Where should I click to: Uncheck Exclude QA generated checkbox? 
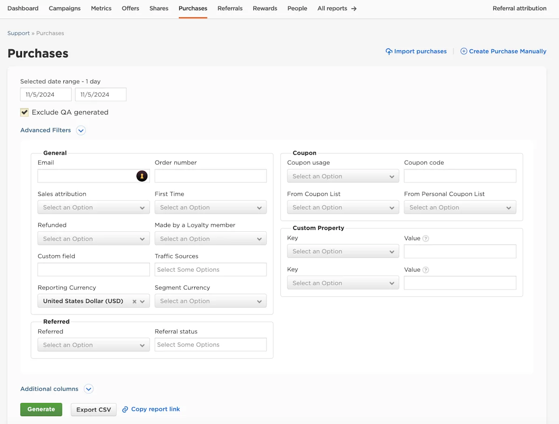24,112
